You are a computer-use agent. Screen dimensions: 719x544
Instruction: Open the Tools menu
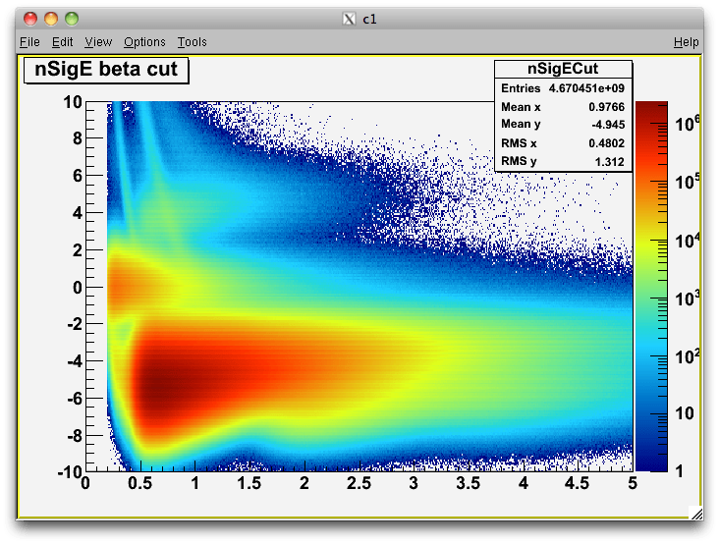click(193, 42)
